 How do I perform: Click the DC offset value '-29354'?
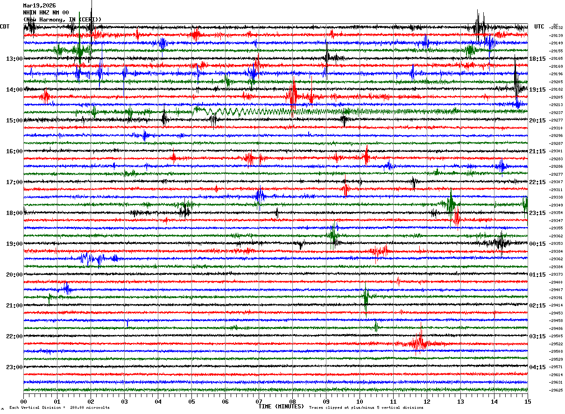coord(556,213)
